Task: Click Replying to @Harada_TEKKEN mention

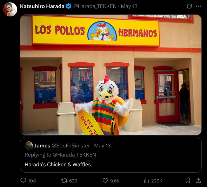Action: coord(74,155)
